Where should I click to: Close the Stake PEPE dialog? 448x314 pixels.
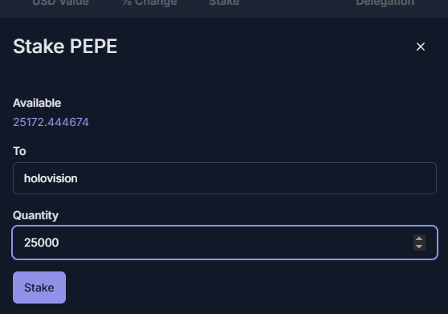point(420,47)
